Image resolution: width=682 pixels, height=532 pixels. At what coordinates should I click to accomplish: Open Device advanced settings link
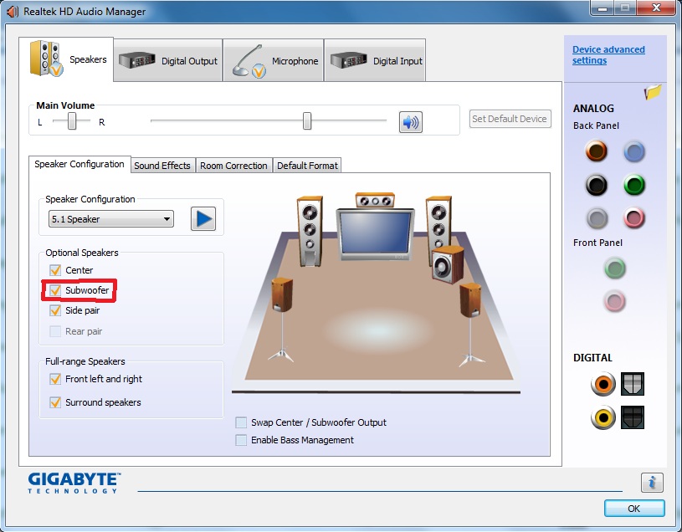click(x=608, y=54)
